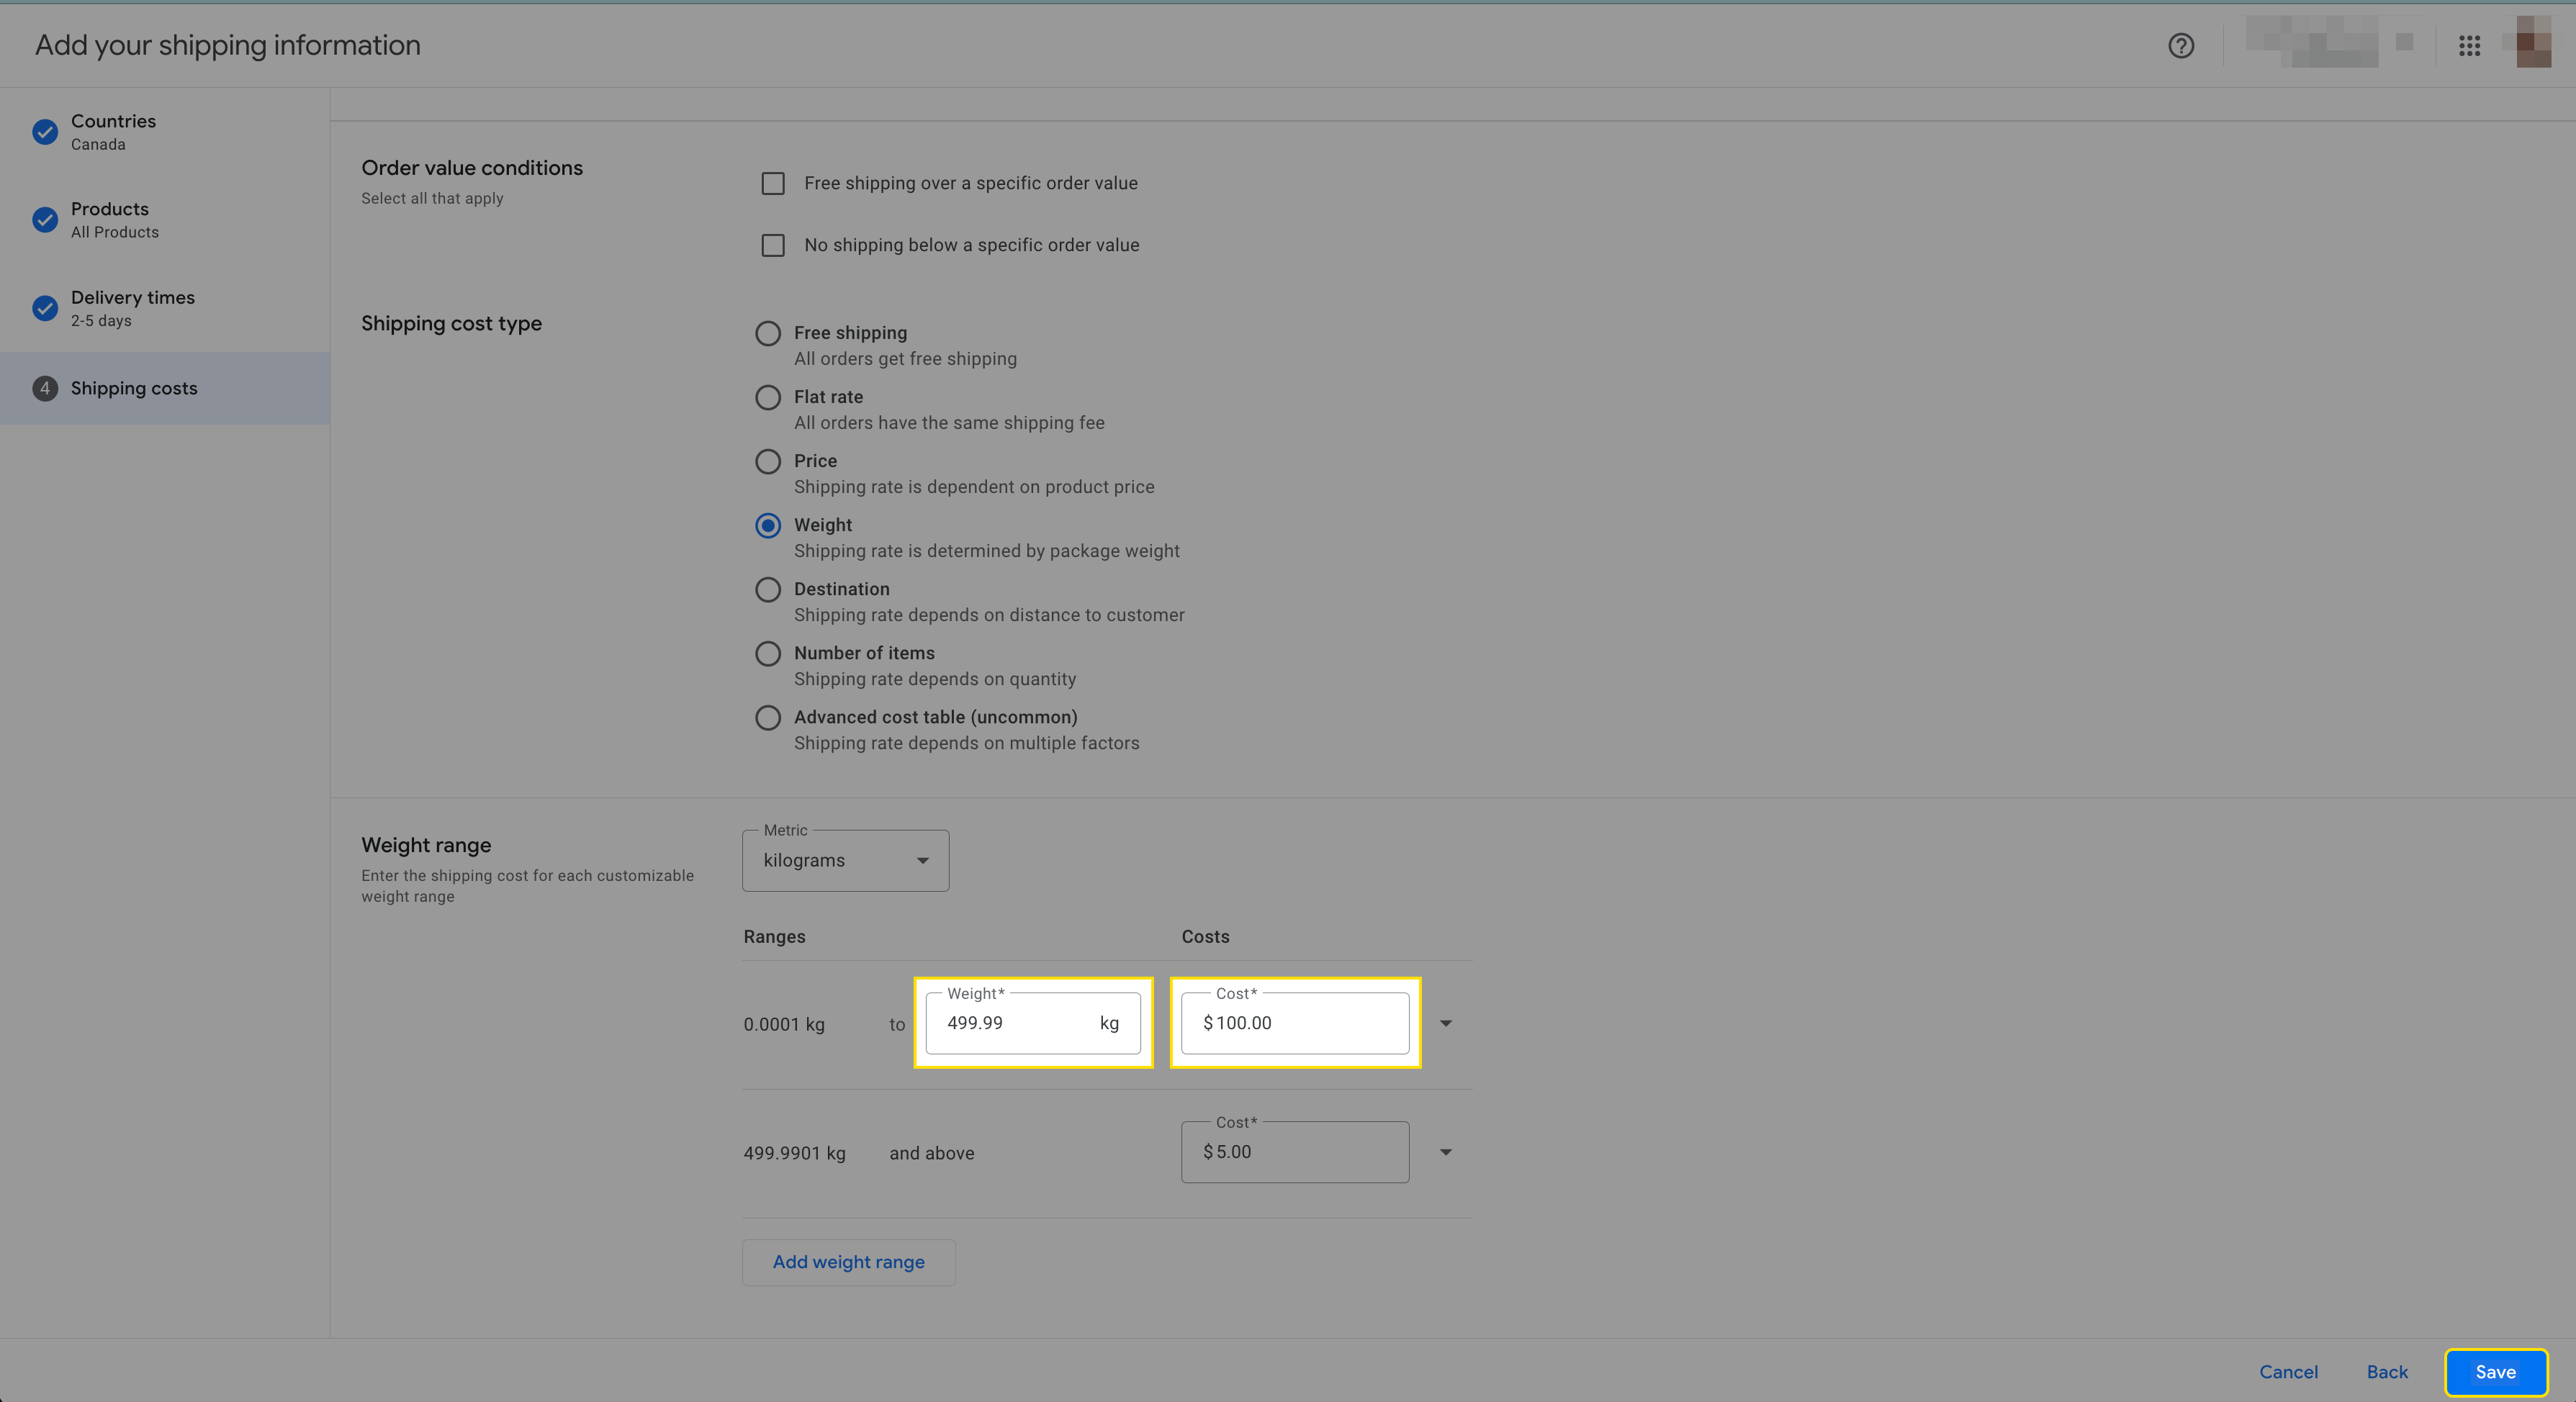Open the Shipping costs step

coord(165,388)
